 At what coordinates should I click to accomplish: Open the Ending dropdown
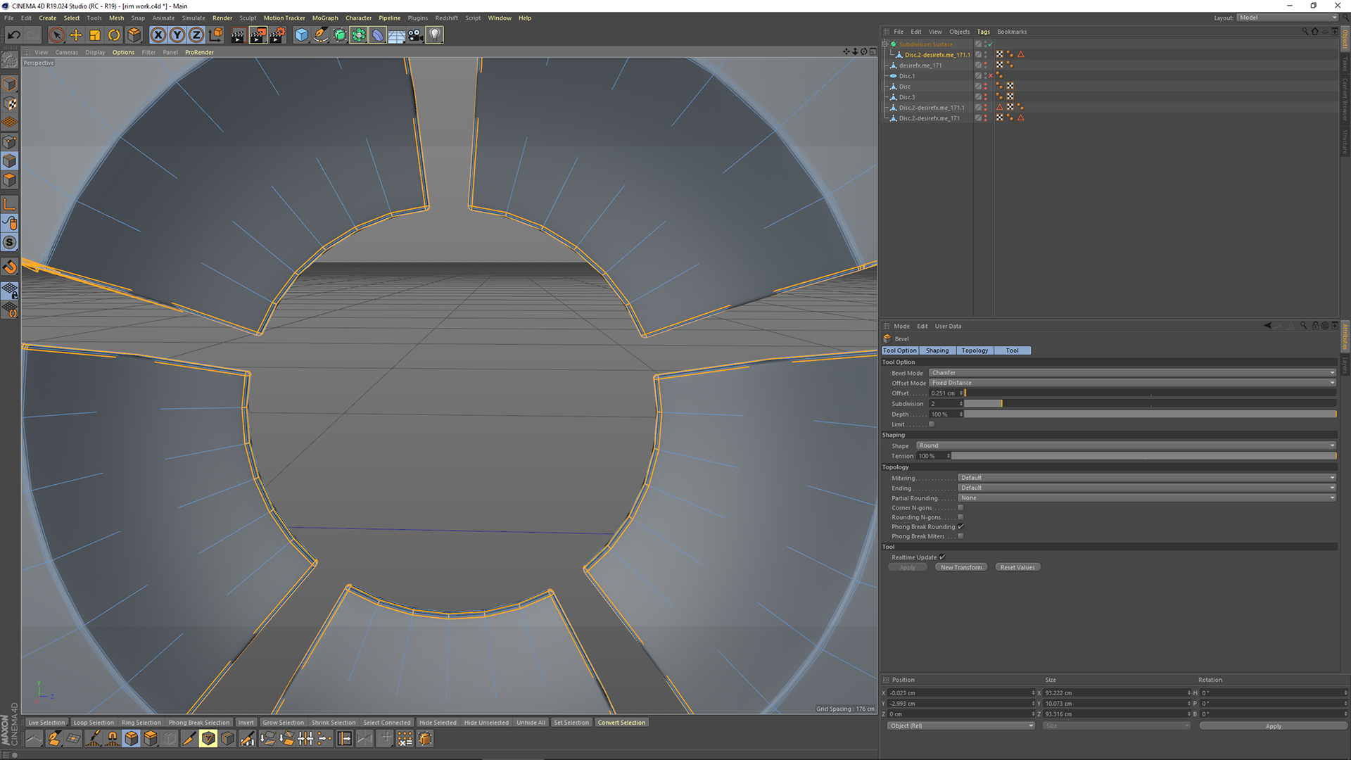tap(1147, 488)
